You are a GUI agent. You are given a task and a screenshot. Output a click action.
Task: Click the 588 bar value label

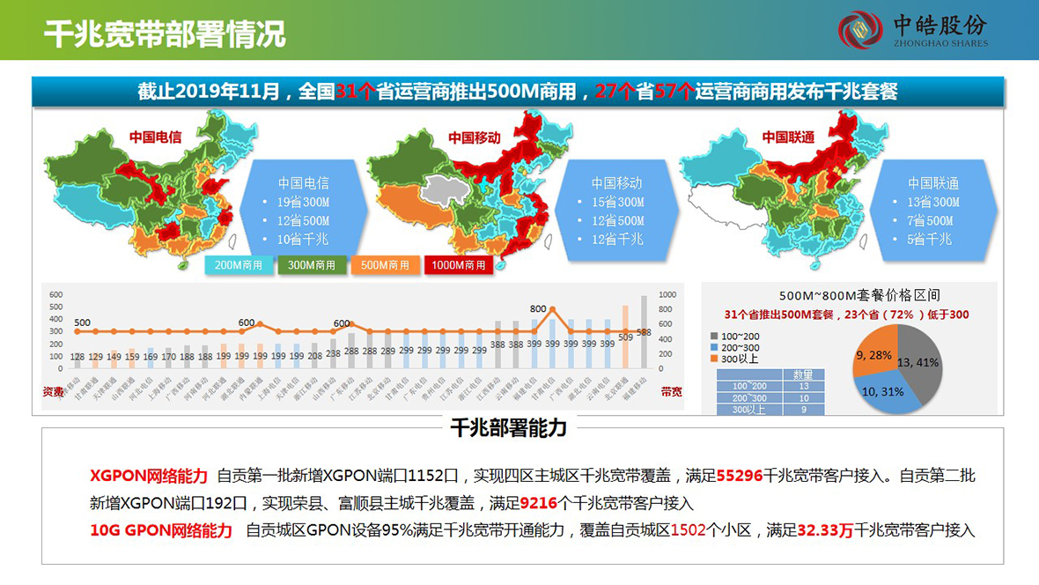pos(644,332)
